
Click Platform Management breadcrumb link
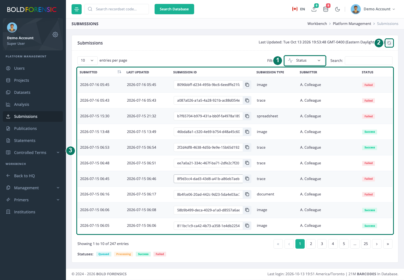pyautogui.click(x=352, y=24)
